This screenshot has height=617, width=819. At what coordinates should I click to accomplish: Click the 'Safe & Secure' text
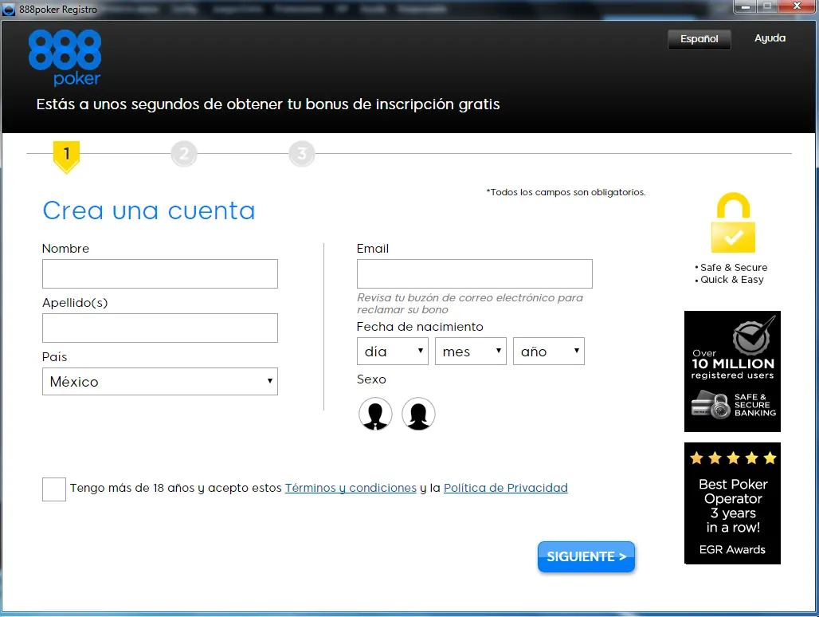pos(733,268)
